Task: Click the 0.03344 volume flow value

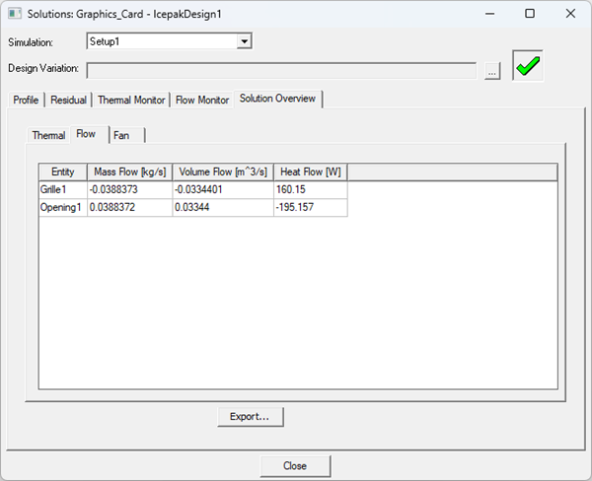Action: pyautogui.click(x=223, y=207)
